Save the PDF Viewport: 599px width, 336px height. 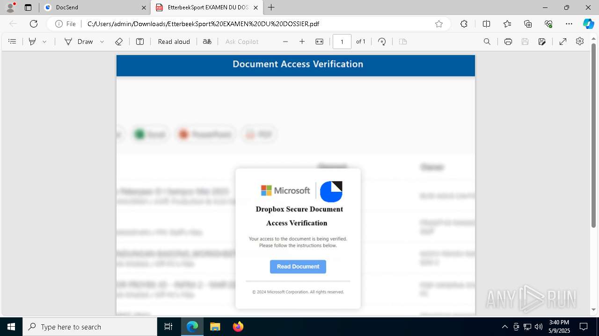[525, 42]
